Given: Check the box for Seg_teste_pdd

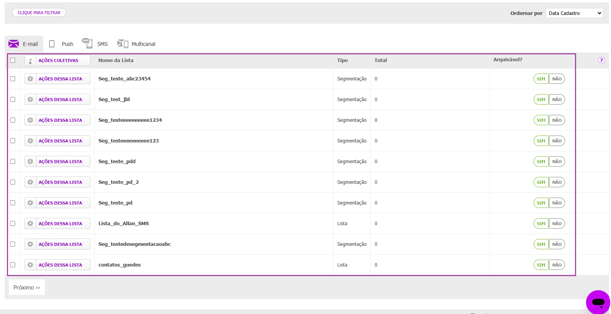Looking at the screenshot, I should [13, 161].
